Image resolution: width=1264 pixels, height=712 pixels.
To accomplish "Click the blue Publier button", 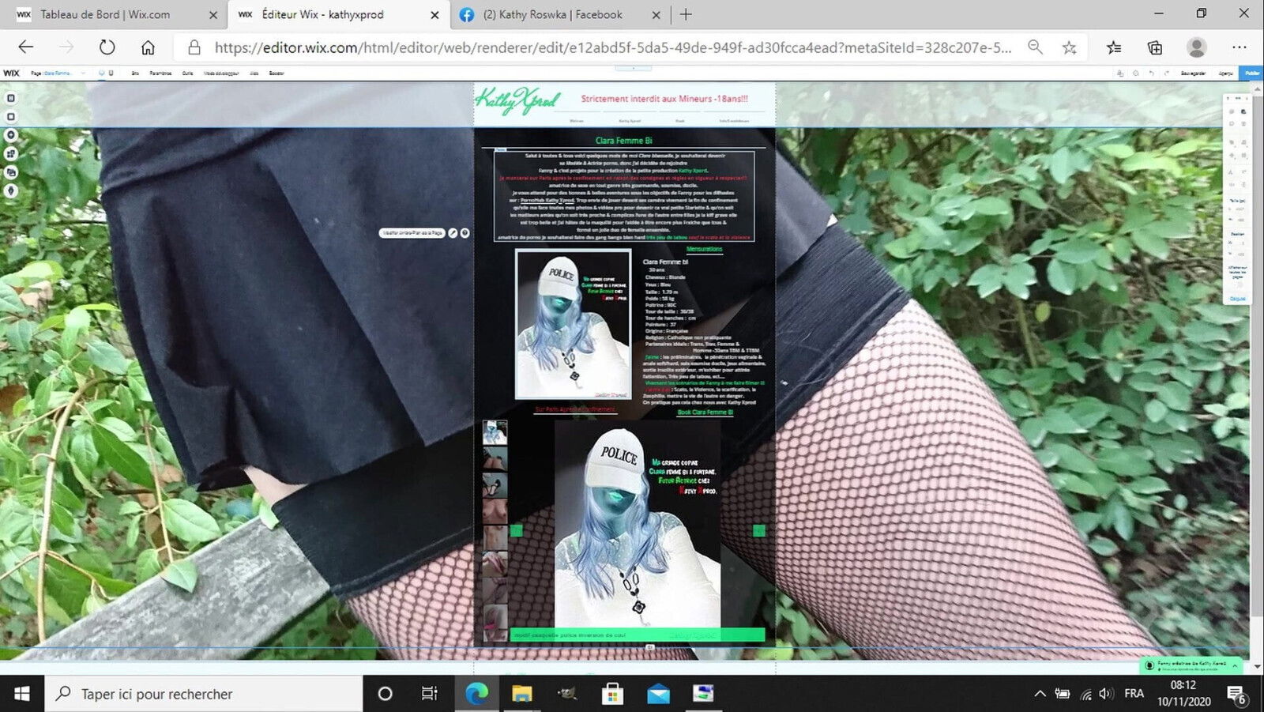I will (1252, 73).
